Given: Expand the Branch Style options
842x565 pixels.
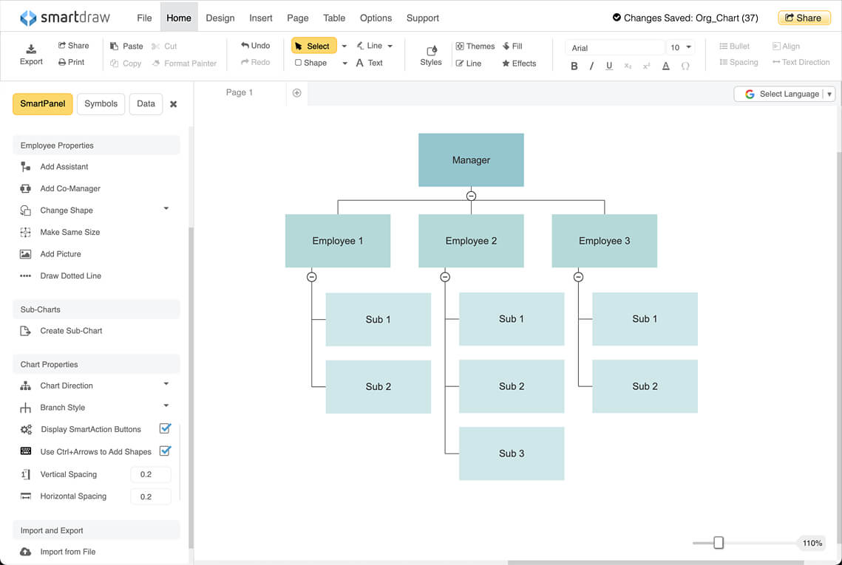Looking at the screenshot, I should 166,407.
